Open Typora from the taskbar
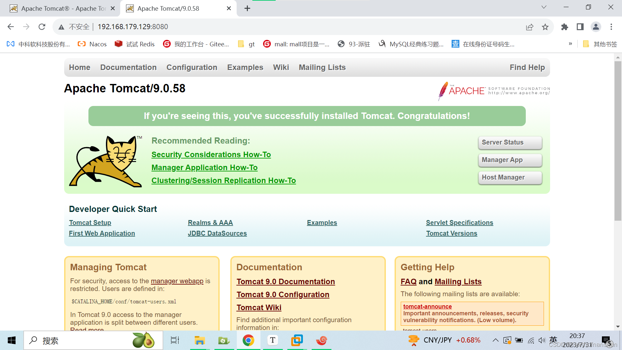This screenshot has width=622, height=350. pyautogui.click(x=273, y=340)
